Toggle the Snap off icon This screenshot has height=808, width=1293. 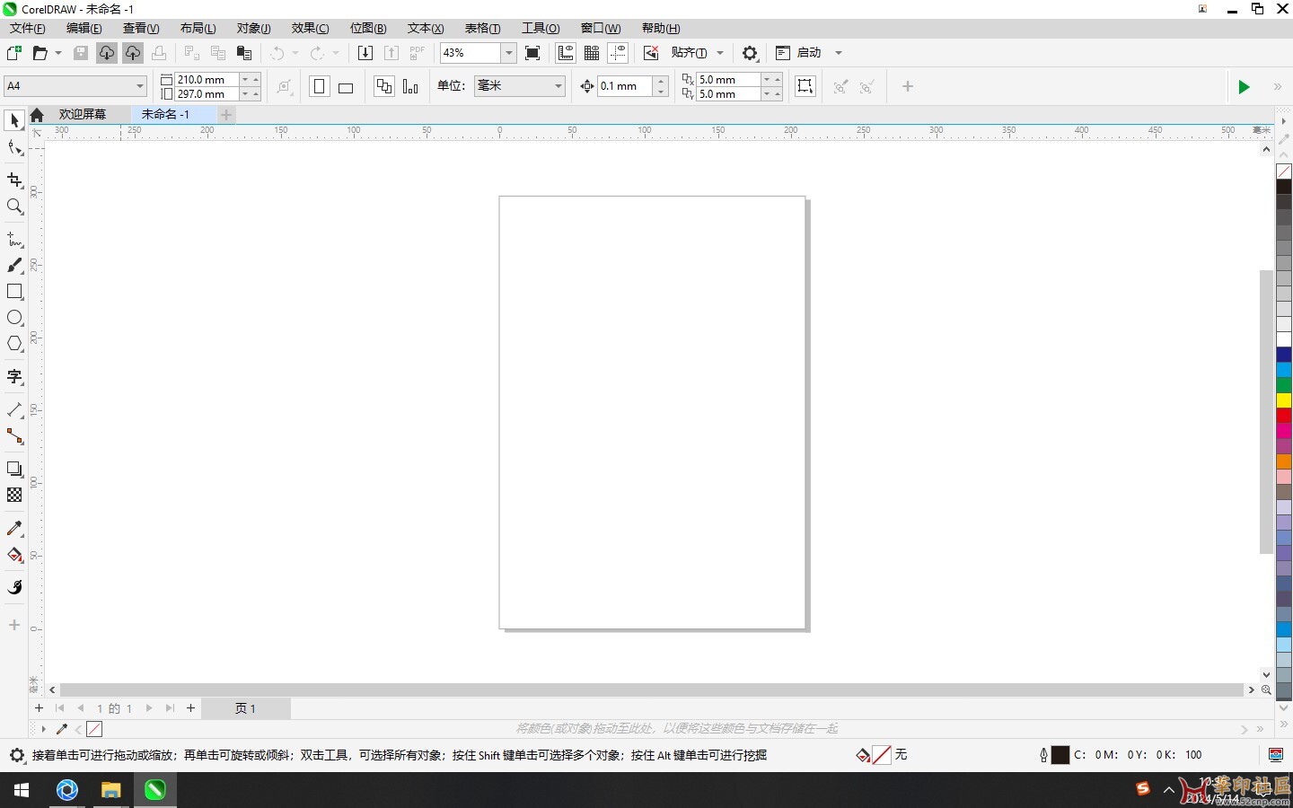click(651, 53)
